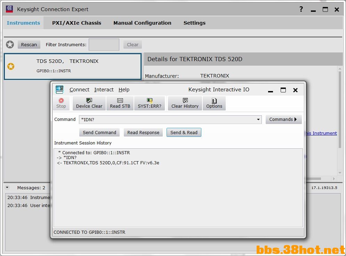Click the Read Response button
346x256 pixels.
[143, 133]
